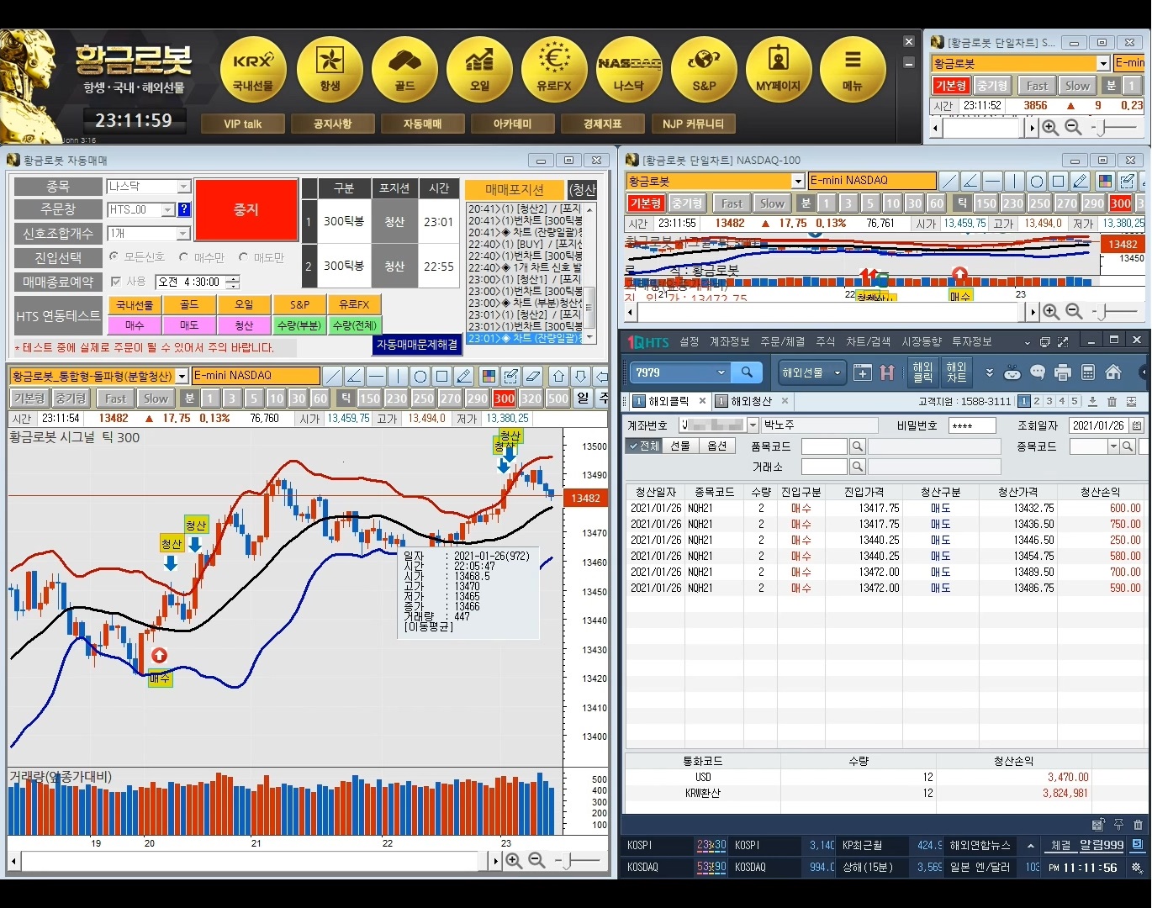The height and width of the screenshot is (908, 1152).
Task: Toggle 선물 filter button
Action: tap(680, 446)
